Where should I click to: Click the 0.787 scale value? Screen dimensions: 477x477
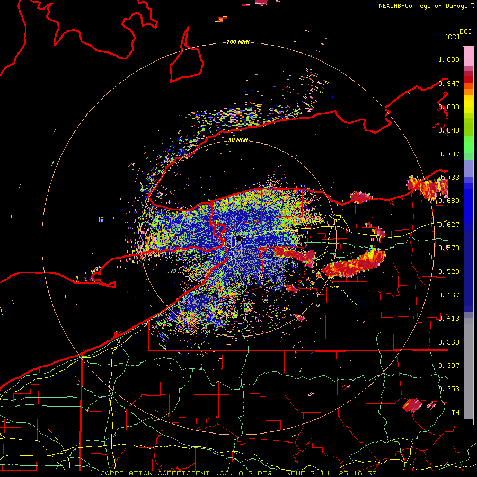(x=449, y=154)
